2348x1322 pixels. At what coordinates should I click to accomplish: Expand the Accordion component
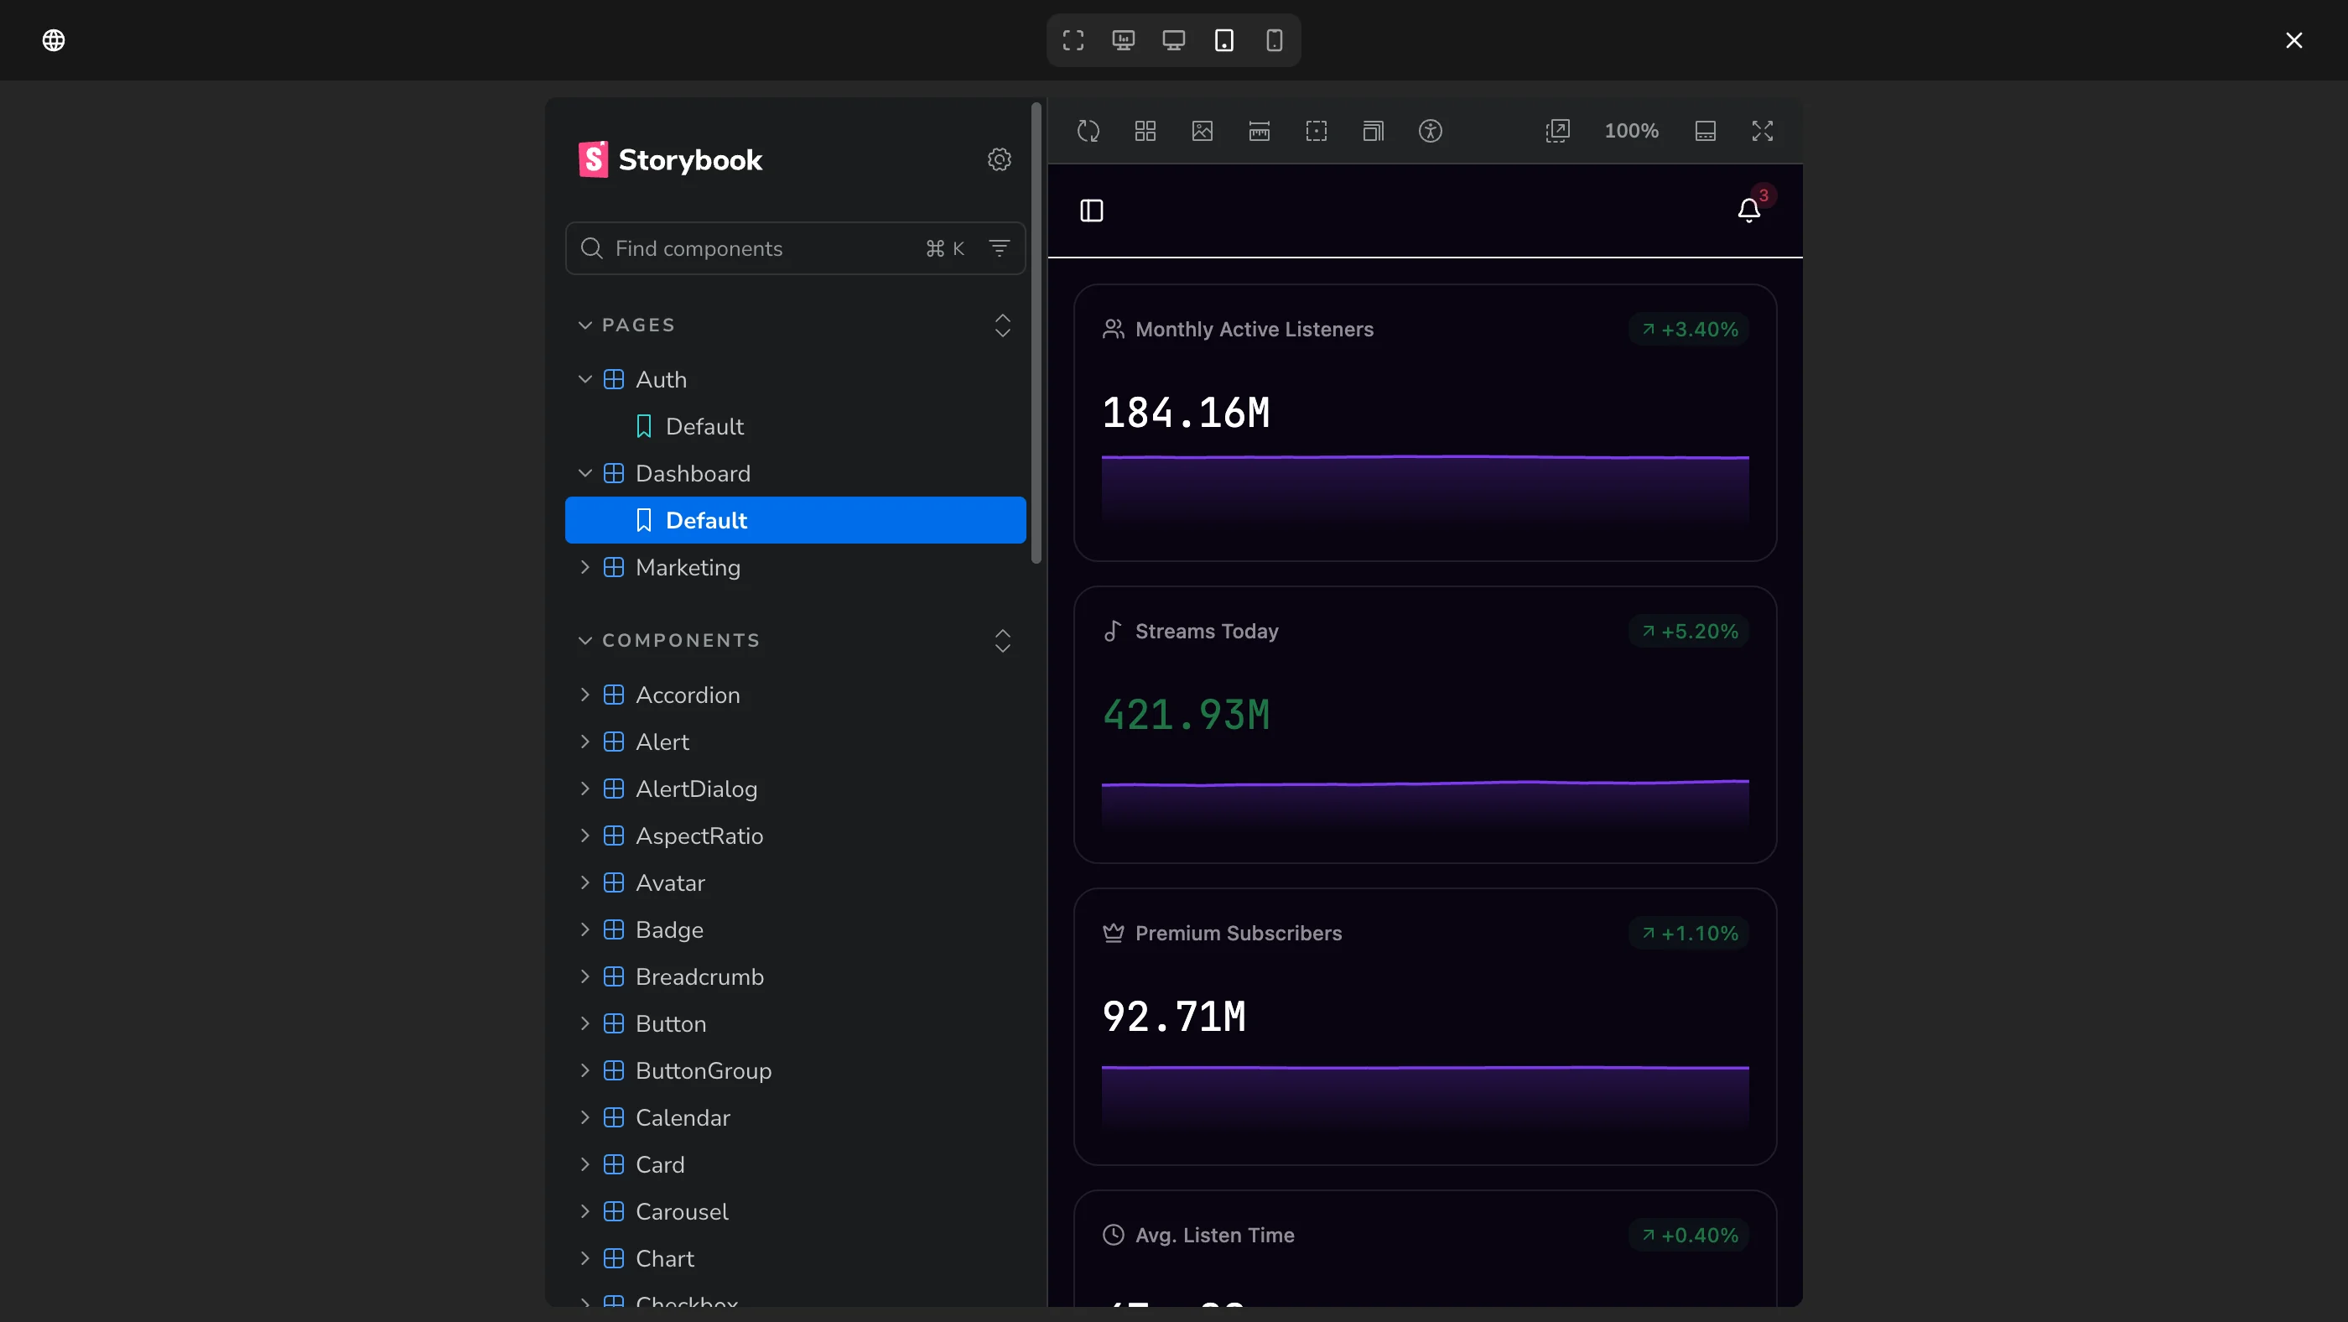tap(795, 695)
